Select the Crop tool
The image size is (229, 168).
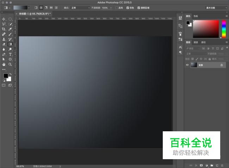(x=4, y=29)
